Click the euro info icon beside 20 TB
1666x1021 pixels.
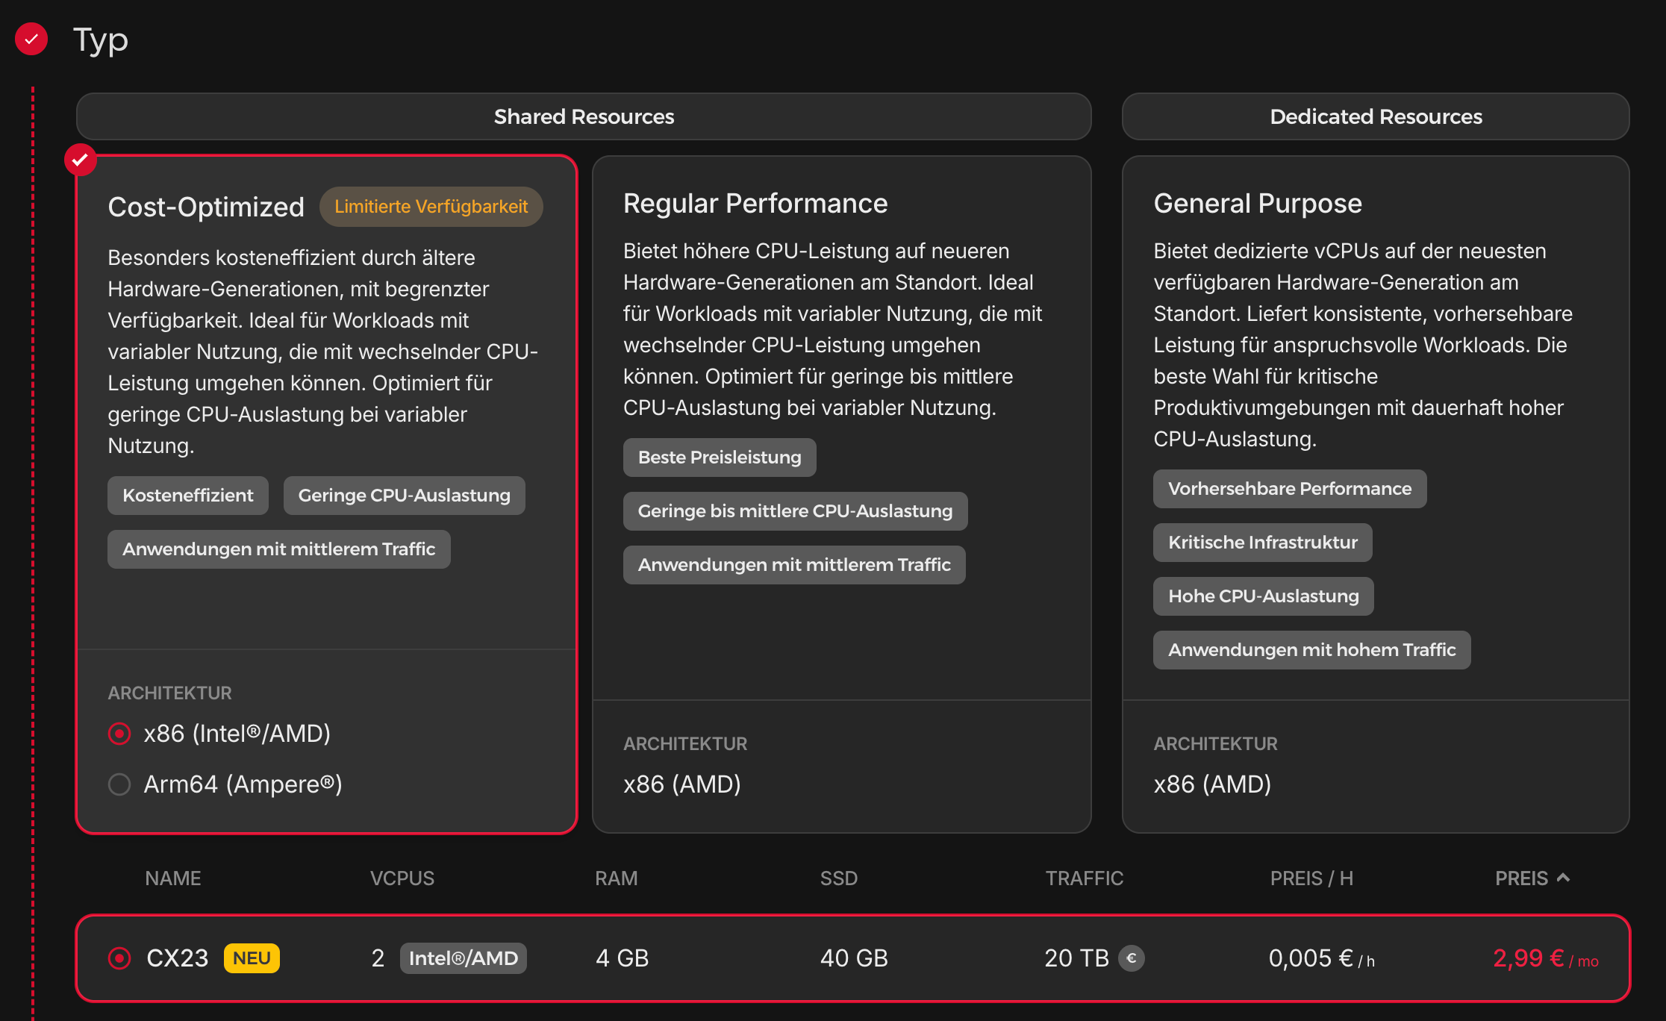pos(1132,958)
